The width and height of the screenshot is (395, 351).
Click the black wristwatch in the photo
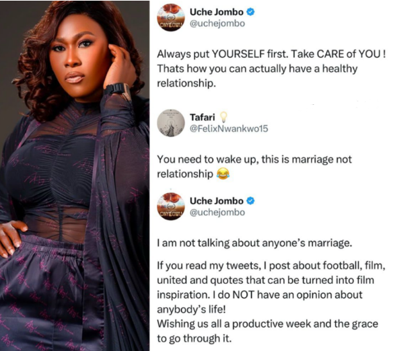pyautogui.click(x=117, y=89)
